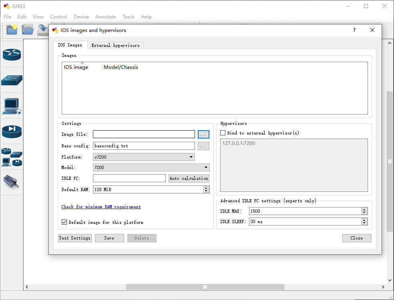Click the GNS3 logo in dialog title
394x300 pixels.
pos(55,30)
